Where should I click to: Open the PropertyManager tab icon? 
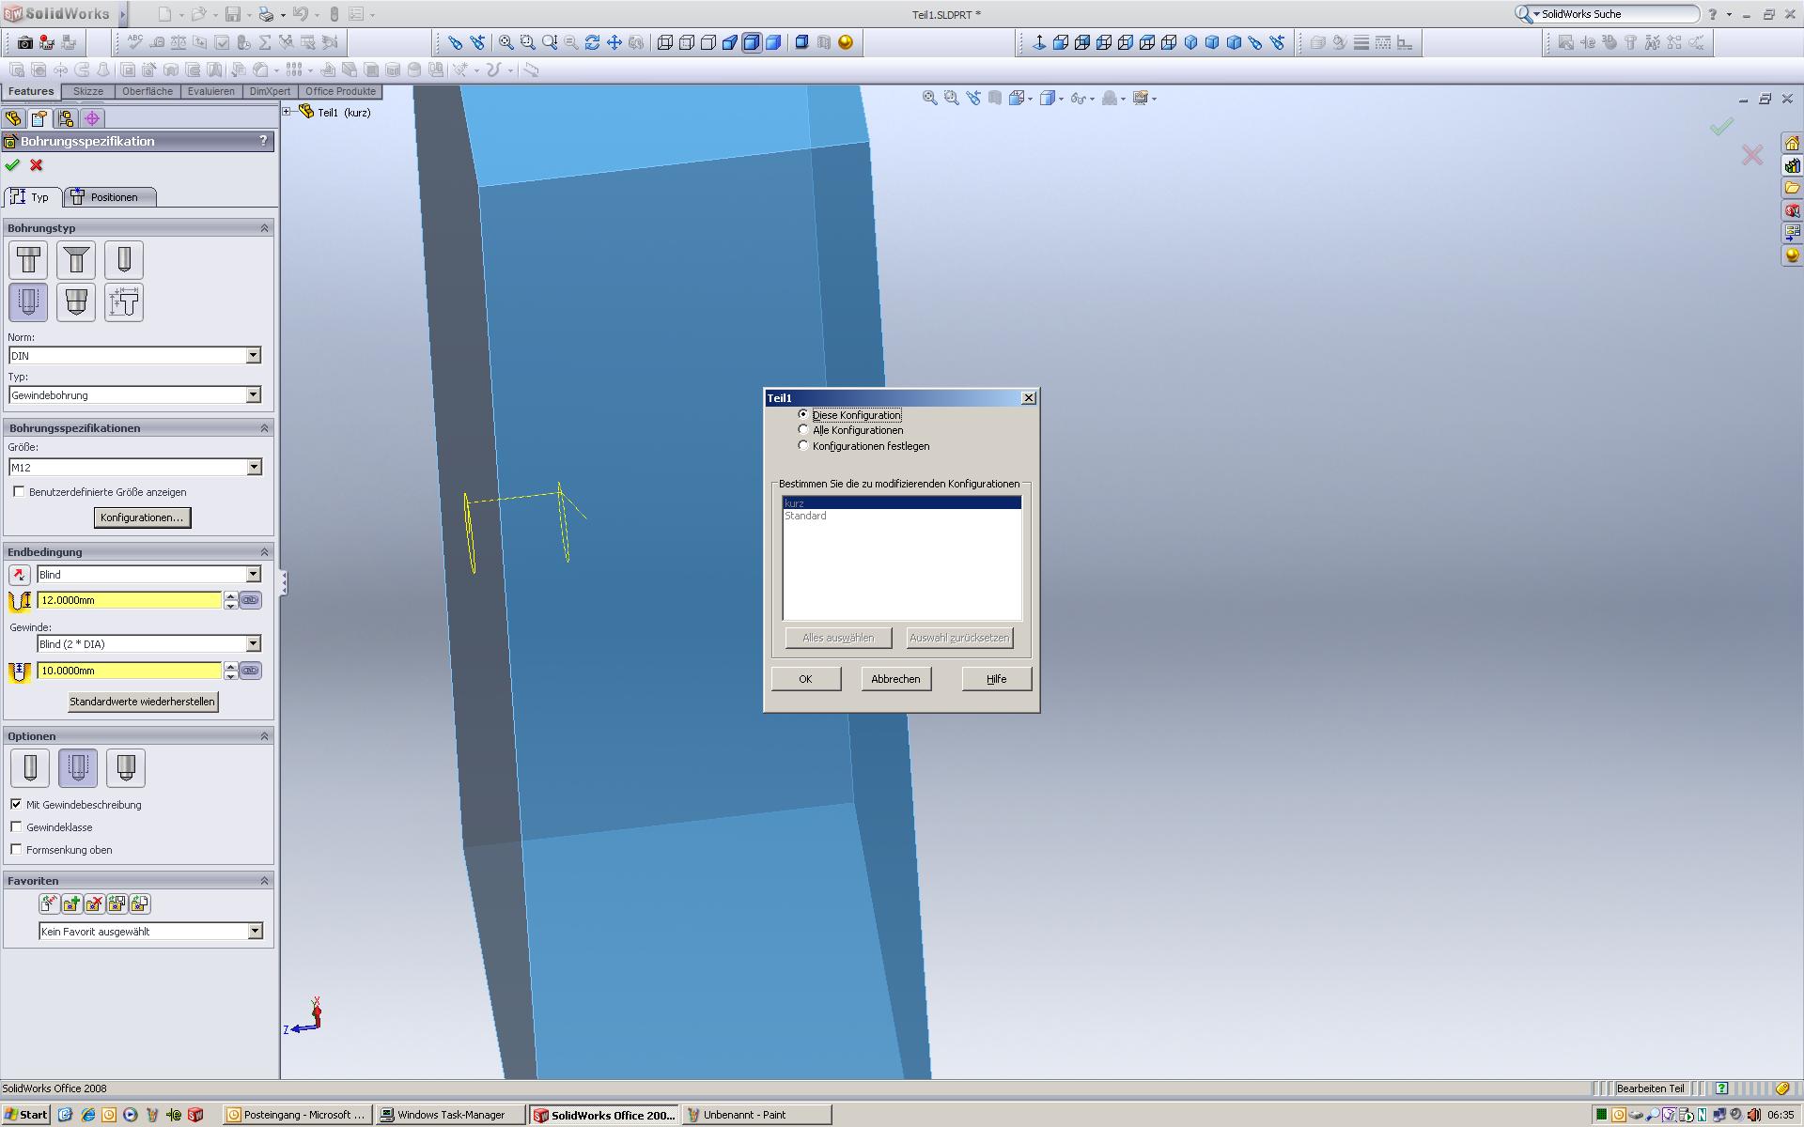tap(39, 118)
